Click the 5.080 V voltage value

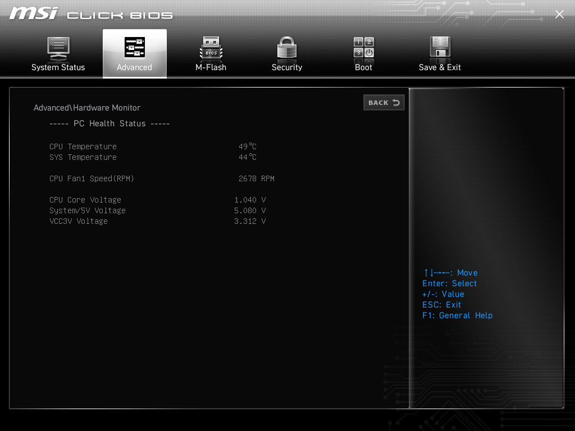click(x=250, y=210)
